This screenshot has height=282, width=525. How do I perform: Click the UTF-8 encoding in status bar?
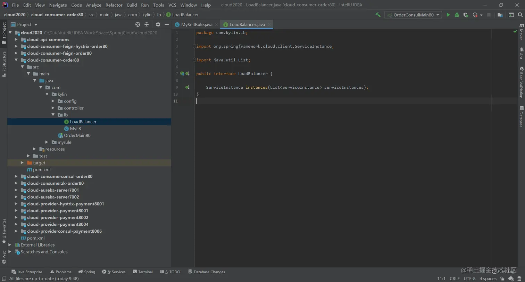[x=469, y=279]
